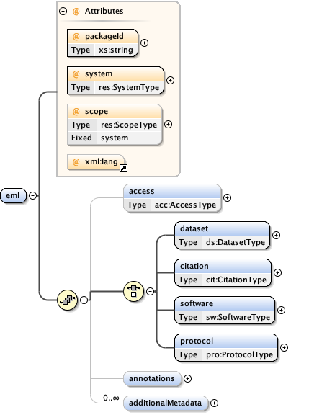Screen dimensions: 309x415
Task: Click the @ icon beside packageId
Action: tap(76, 37)
